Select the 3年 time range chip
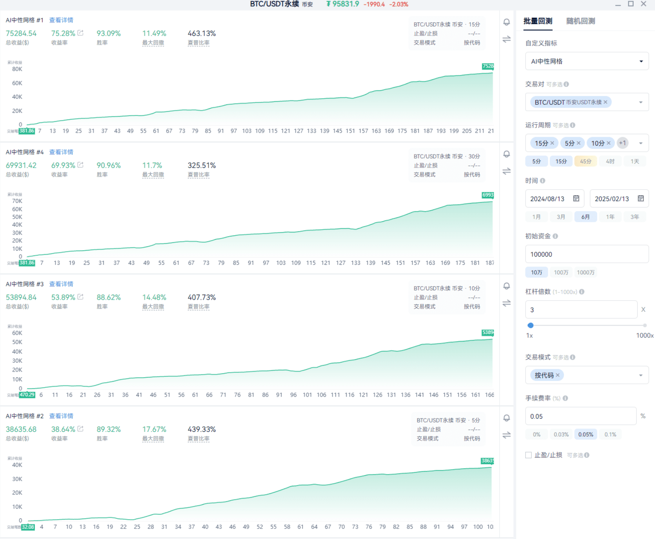This screenshot has height=539, width=655. click(635, 217)
